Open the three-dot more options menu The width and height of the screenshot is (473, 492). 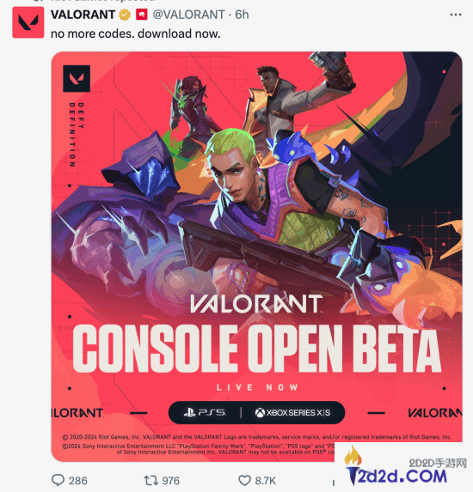(x=456, y=15)
